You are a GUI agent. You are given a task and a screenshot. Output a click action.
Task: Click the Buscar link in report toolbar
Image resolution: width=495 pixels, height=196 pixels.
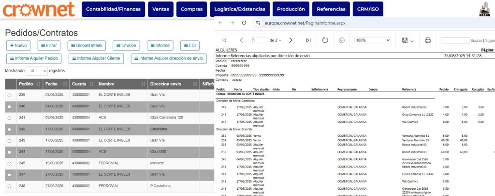[476, 40]
